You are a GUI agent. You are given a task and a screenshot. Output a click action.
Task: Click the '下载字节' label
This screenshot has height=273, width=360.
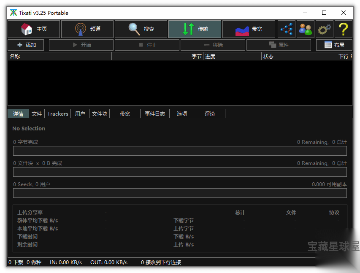[x=184, y=221]
